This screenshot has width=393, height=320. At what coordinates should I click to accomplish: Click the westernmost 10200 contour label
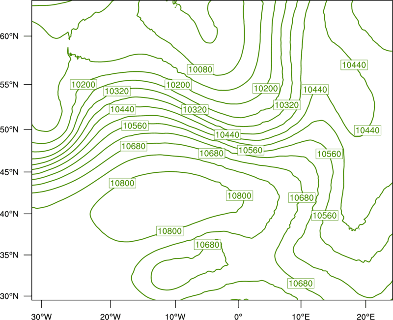coord(84,85)
